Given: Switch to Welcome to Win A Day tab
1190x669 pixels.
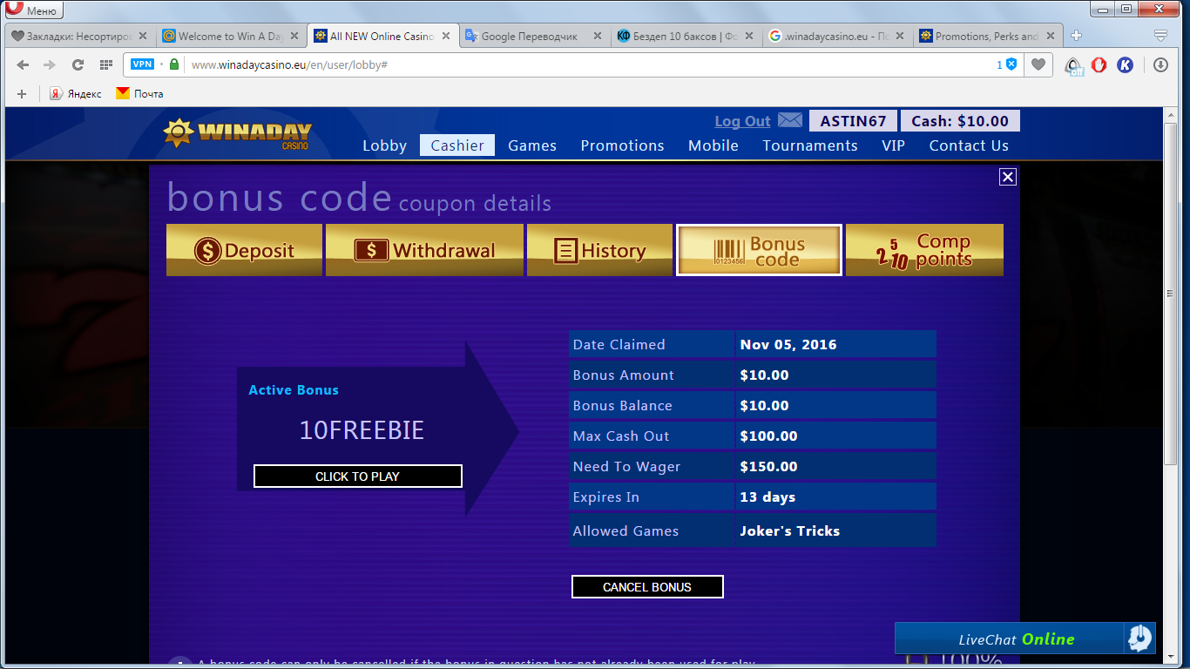Looking at the screenshot, I should click(x=231, y=37).
